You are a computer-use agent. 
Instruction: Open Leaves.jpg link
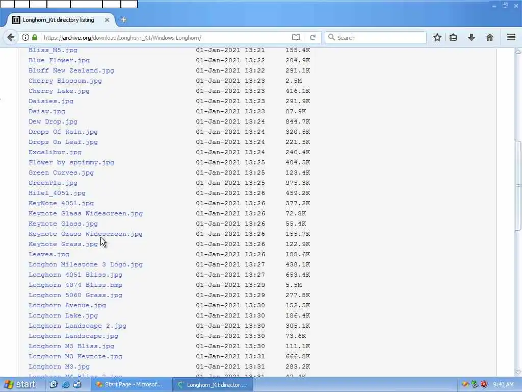pyautogui.click(x=49, y=254)
